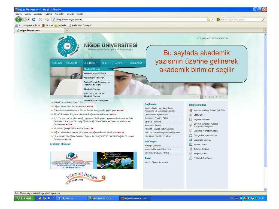Screen dimensions: 279x209
Task: Click the Reload page icon
Action: [x=34, y=19]
